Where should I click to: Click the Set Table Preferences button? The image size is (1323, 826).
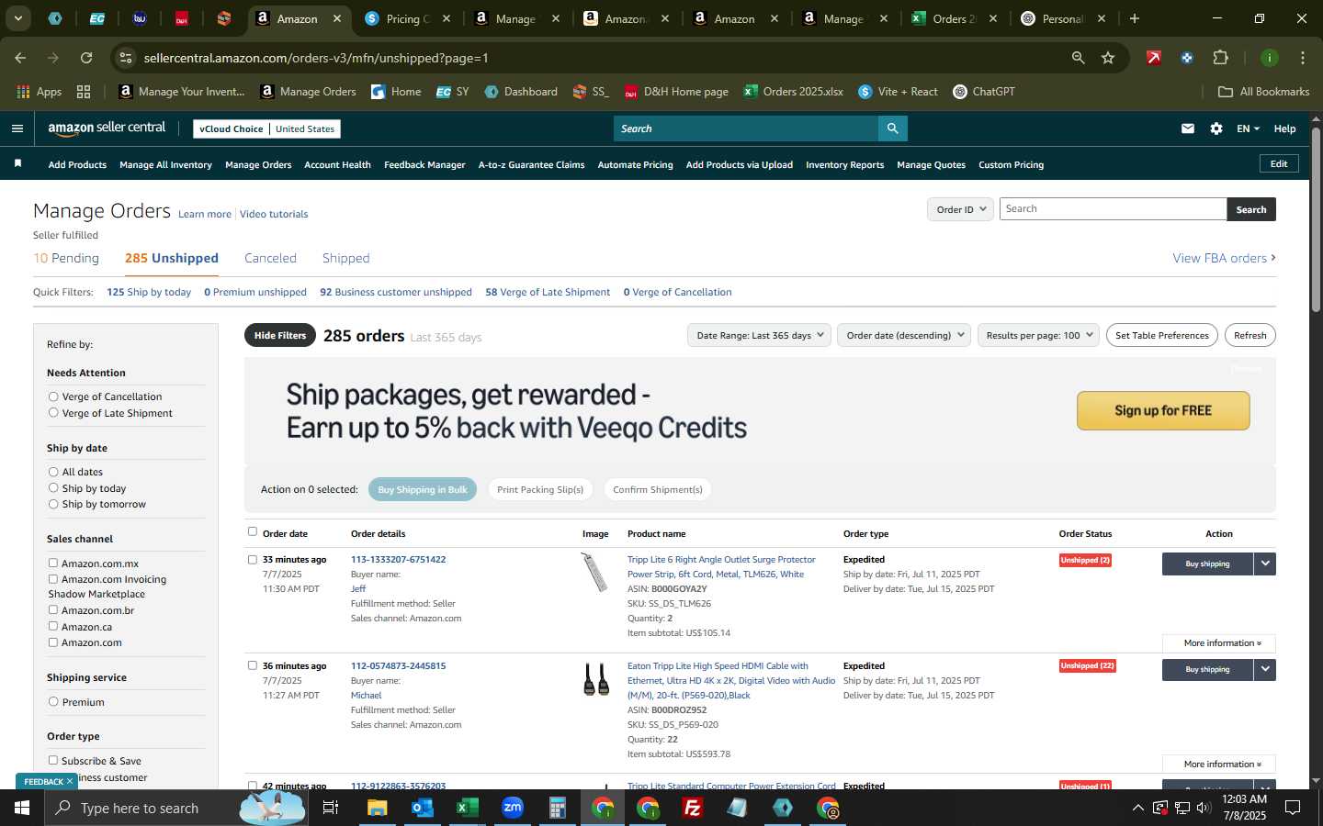[1162, 335]
